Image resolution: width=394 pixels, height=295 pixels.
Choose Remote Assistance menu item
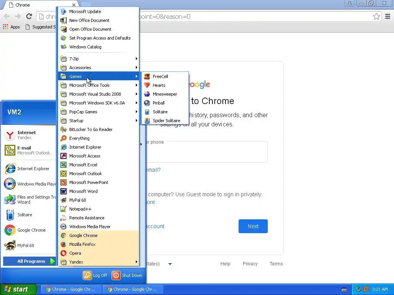coord(98,218)
